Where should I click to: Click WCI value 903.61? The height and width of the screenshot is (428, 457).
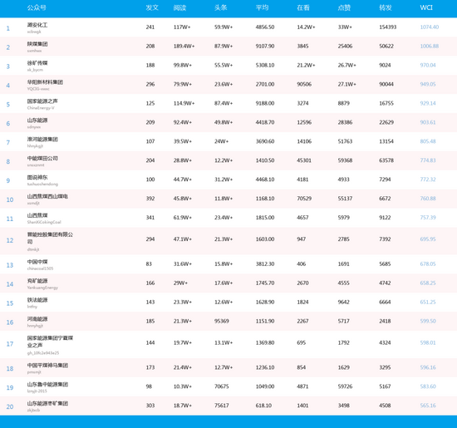pyautogui.click(x=428, y=122)
